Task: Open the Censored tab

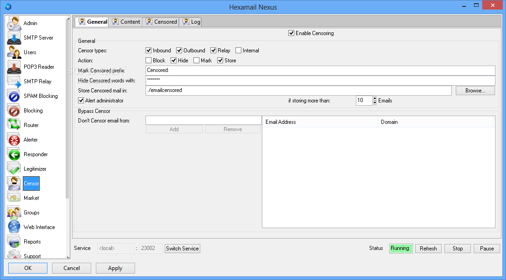Action: tap(161, 21)
